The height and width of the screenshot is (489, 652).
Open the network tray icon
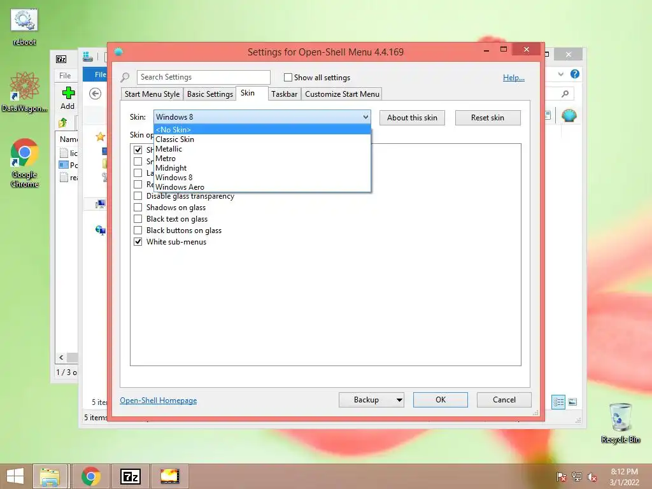577,476
